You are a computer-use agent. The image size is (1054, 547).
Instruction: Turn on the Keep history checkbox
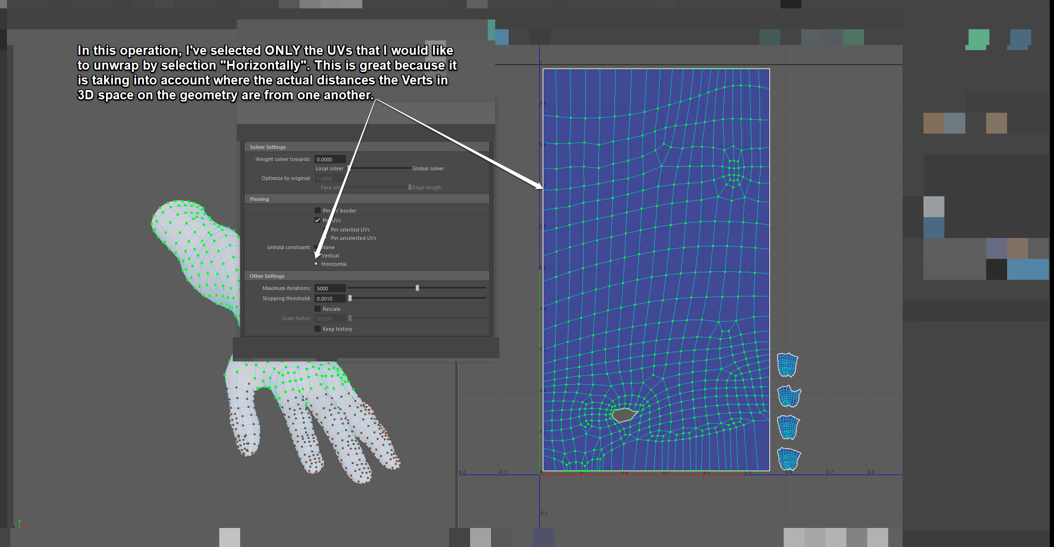pyautogui.click(x=318, y=329)
